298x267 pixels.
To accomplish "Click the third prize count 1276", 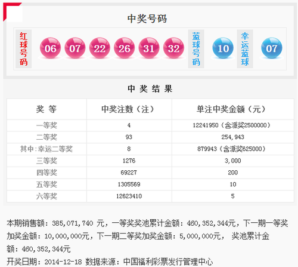I will coord(129,161).
